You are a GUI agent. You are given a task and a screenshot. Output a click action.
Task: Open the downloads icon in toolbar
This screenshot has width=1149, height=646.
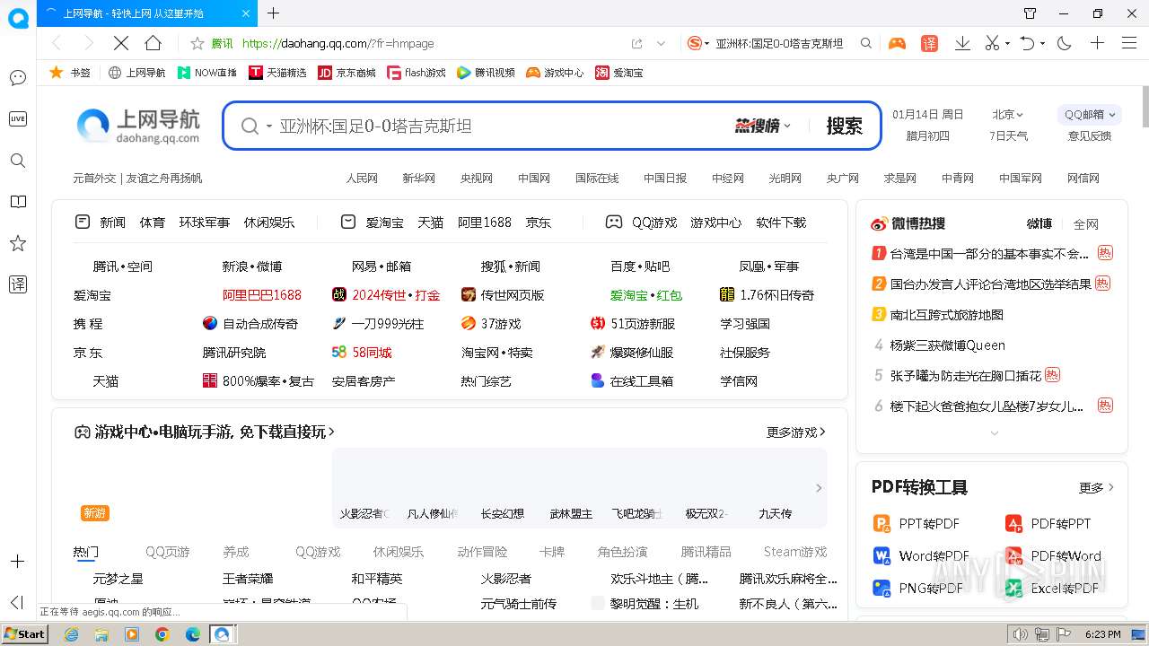(962, 43)
